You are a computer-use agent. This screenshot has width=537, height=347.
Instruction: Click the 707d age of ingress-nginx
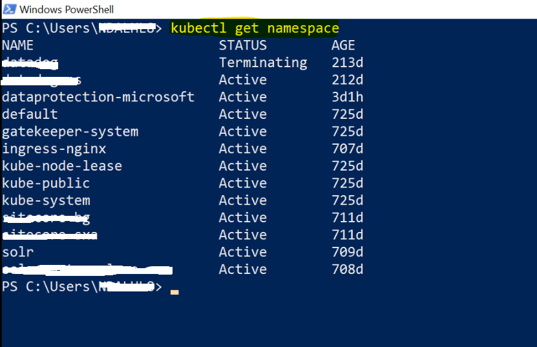[x=347, y=149]
